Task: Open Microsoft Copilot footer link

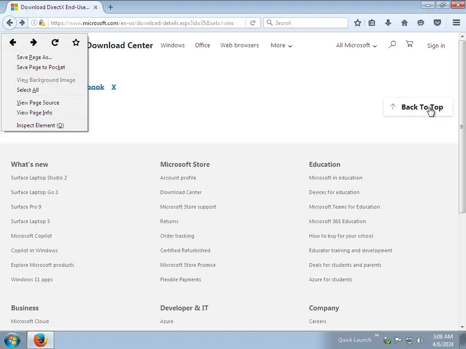Action: point(31,236)
